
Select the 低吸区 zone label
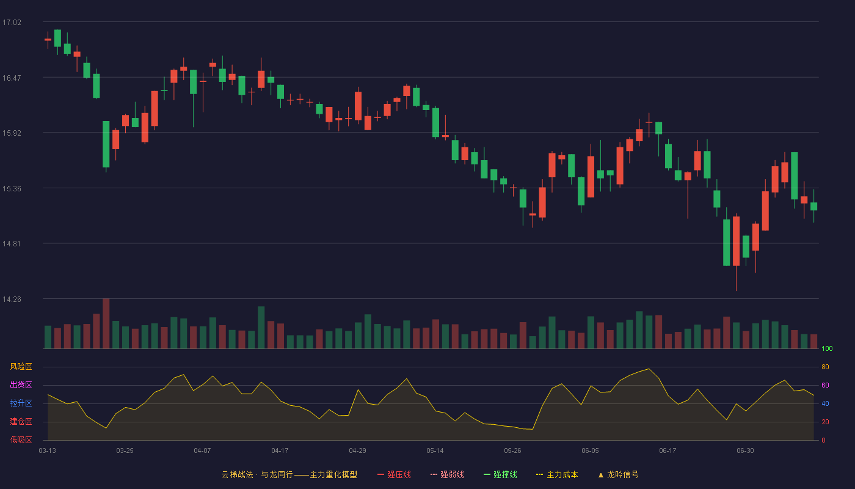click(21, 439)
